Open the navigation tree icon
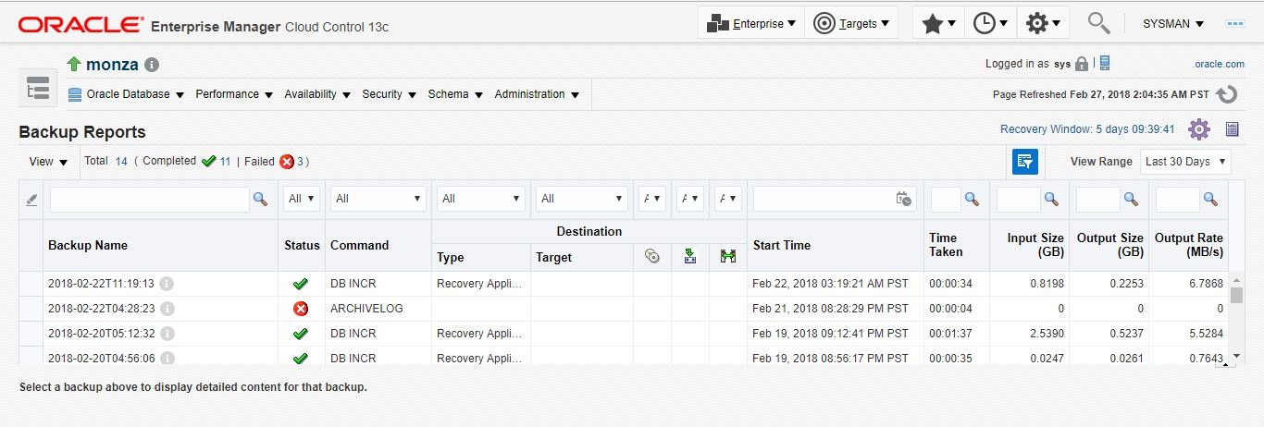Screen dimensions: 1264x427 [x=38, y=90]
